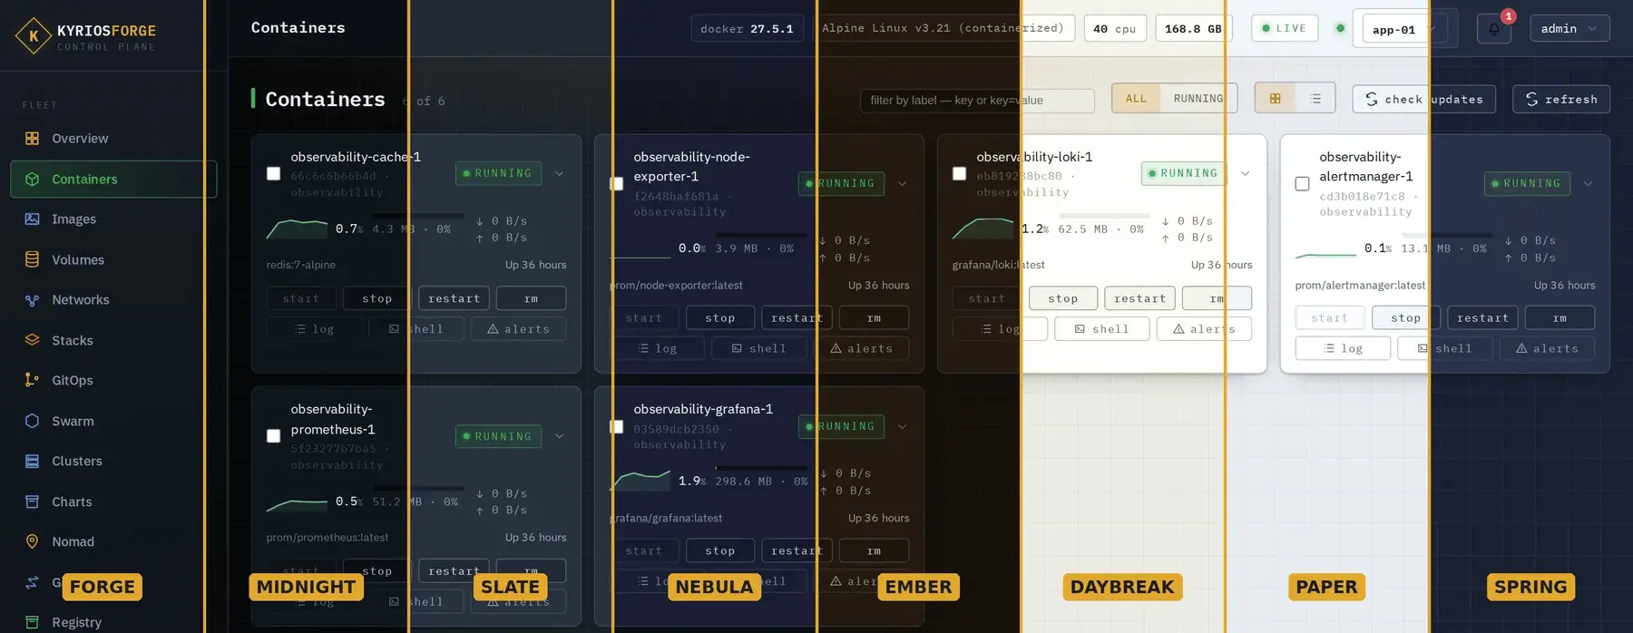1633x633 pixels.
Task: Open shell for observability-cache-1
Action: [x=416, y=329]
